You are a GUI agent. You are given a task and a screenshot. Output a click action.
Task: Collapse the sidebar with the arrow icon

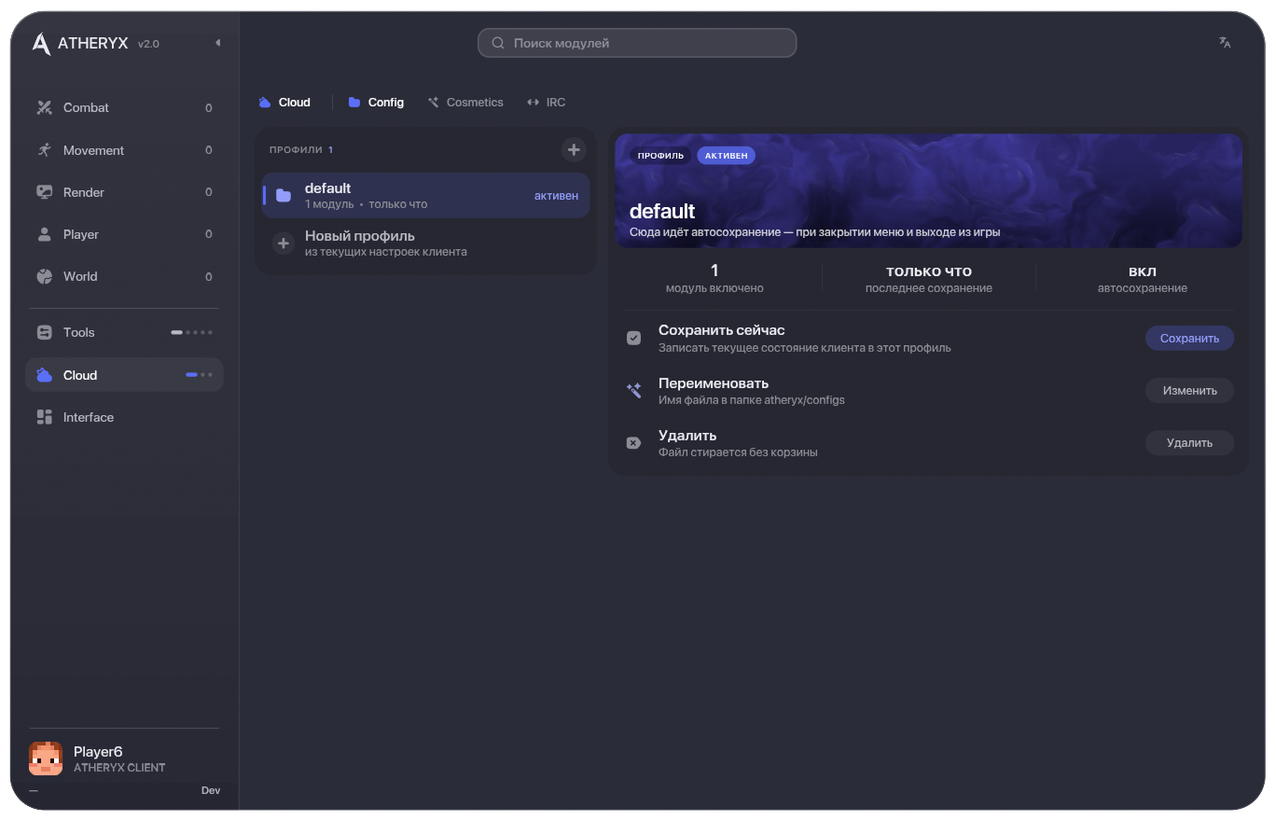point(217,43)
